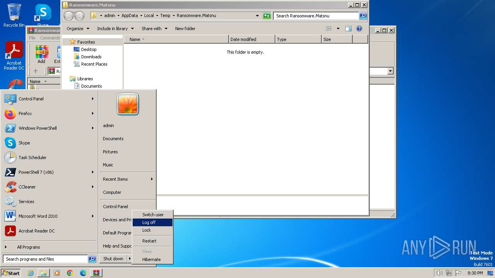Viewport: 495px width, 278px height.
Task: Open the Change your view dropdown arrow
Action: pyautogui.click(x=338, y=29)
